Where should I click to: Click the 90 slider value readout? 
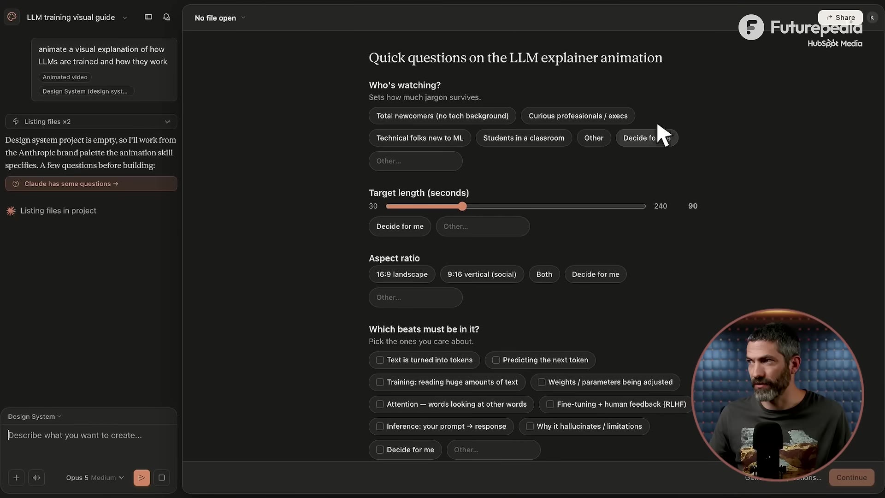[692, 206]
